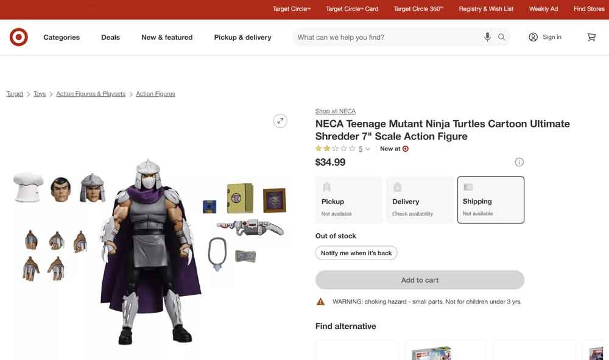The width and height of the screenshot is (609, 360).
Task: Click the Target bullseye home logo
Action: [x=18, y=37]
